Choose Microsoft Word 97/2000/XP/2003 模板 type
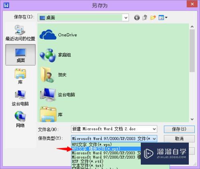The image size is (200, 169). pos(106,157)
